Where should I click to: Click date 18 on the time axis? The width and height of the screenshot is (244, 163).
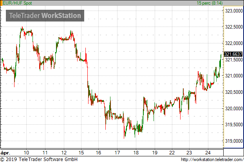click(136, 153)
